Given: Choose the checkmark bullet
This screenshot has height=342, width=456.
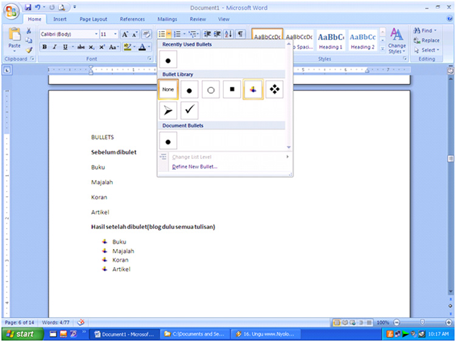Looking at the screenshot, I should pyautogui.click(x=189, y=111).
